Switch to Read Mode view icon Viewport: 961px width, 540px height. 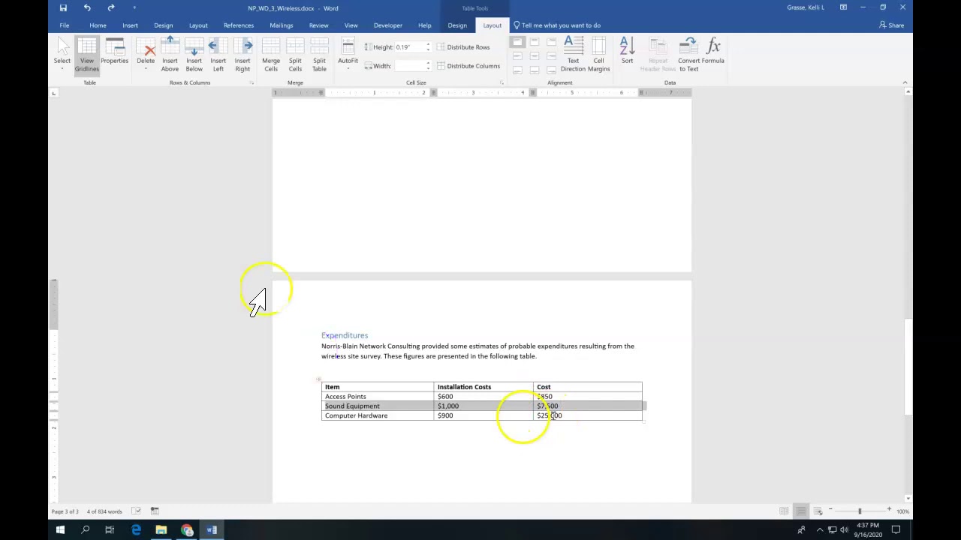pos(784,511)
